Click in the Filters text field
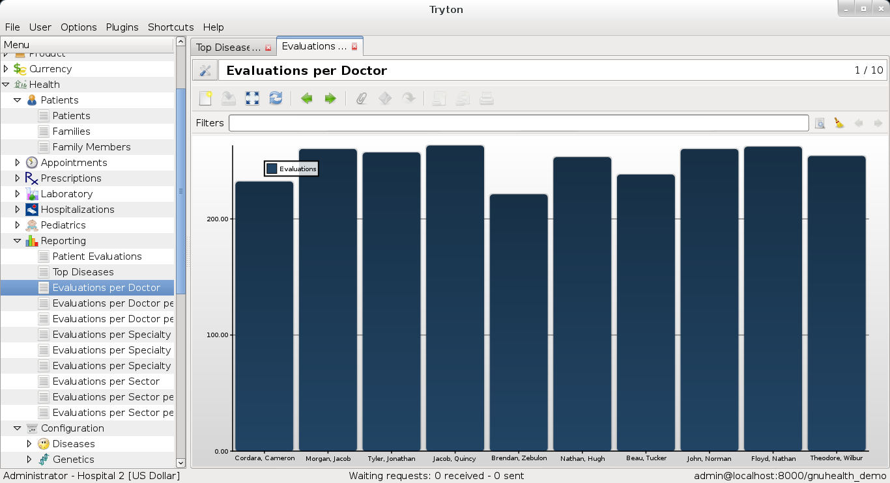The width and height of the screenshot is (890, 483). (x=518, y=123)
